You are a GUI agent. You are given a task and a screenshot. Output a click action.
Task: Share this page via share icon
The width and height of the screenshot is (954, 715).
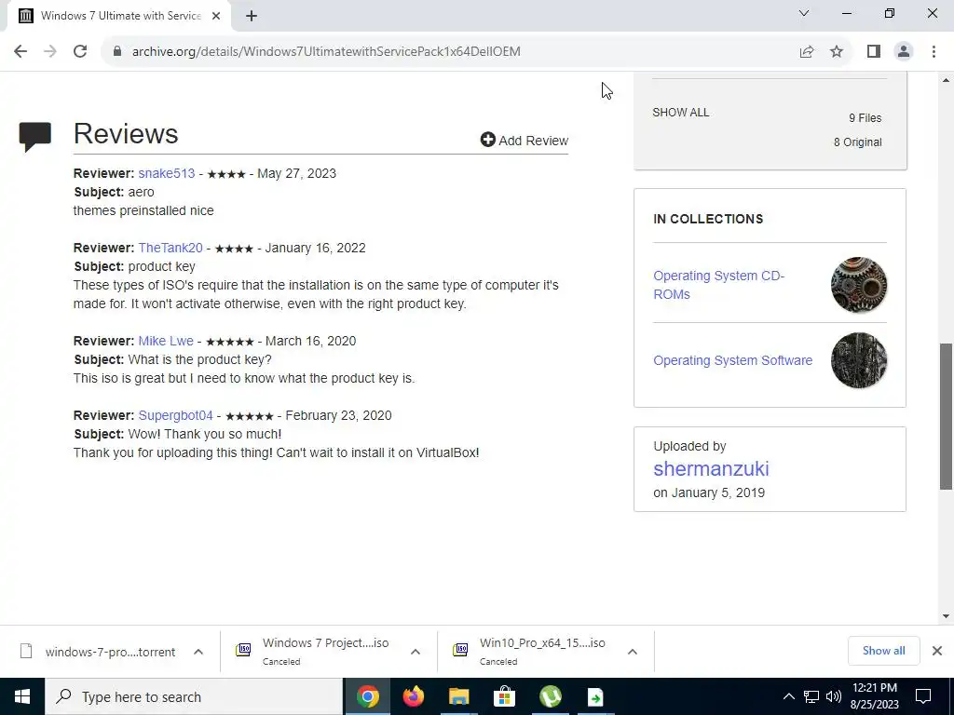pos(807,52)
